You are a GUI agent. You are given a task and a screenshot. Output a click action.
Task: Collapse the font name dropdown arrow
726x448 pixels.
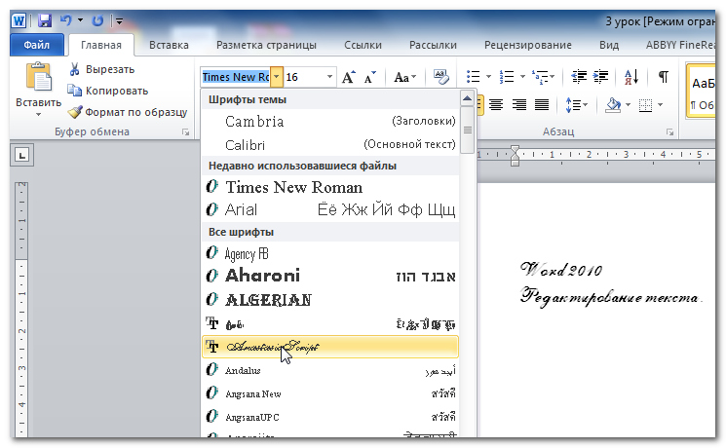click(276, 77)
